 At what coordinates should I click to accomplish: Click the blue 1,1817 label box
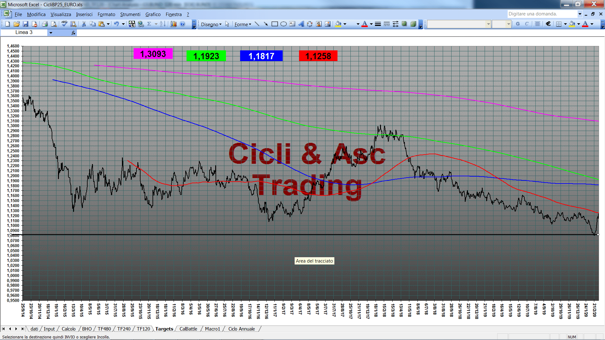click(x=261, y=56)
